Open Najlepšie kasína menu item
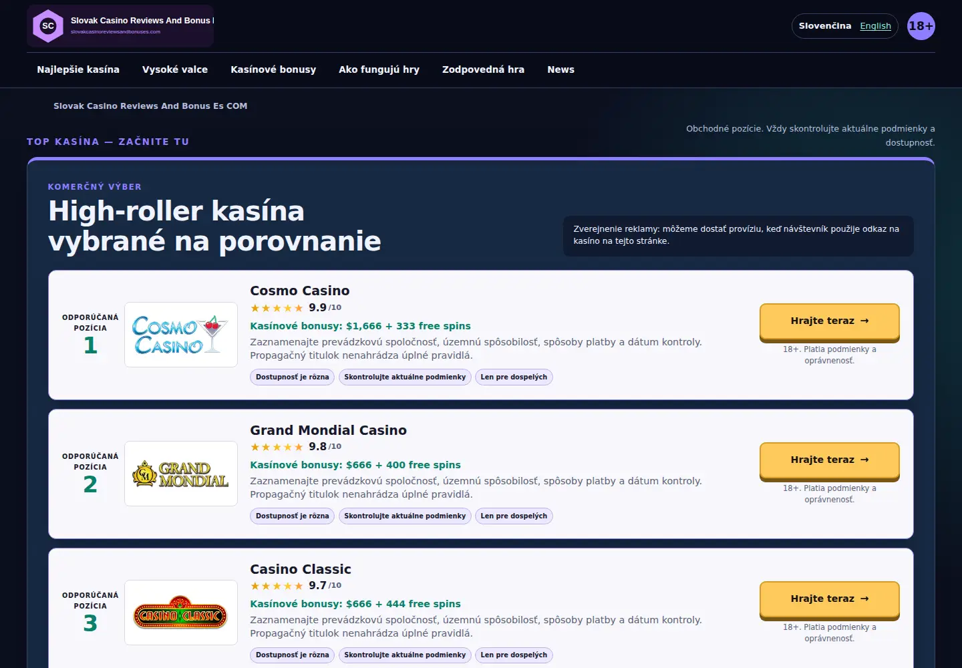Viewport: 962px width, 668px height. (x=78, y=69)
